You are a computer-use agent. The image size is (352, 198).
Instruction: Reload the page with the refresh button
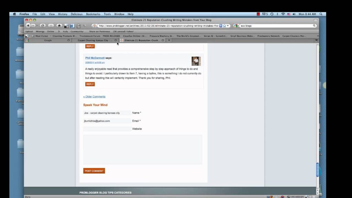pos(43,25)
